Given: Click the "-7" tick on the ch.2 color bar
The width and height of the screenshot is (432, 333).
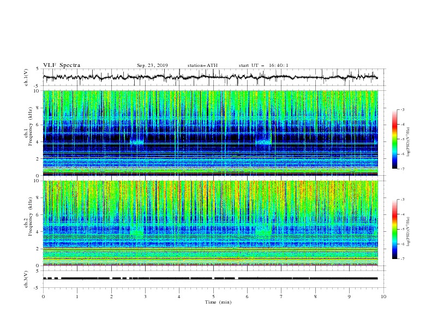Looking at the screenshot, I should [402, 258].
